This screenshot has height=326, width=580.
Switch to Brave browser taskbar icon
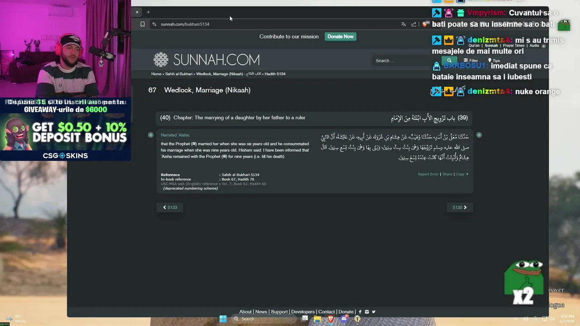331,319
